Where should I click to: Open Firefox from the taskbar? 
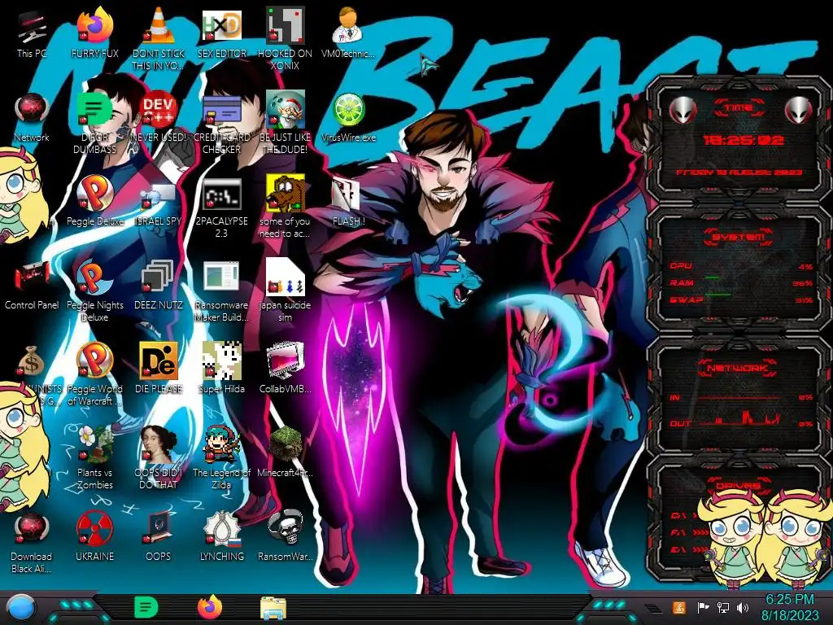[210, 607]
